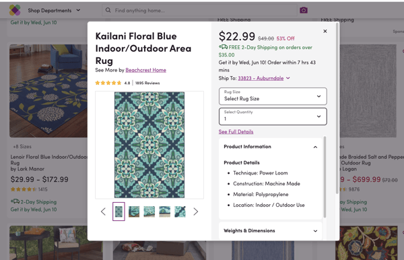
Task: Click the Find anything home search field
Action: (200, 10)
